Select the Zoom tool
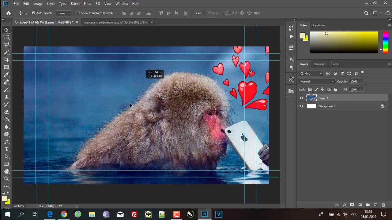Image resolution: width=392 pixels, height=220 pixels. pos(6,179)
